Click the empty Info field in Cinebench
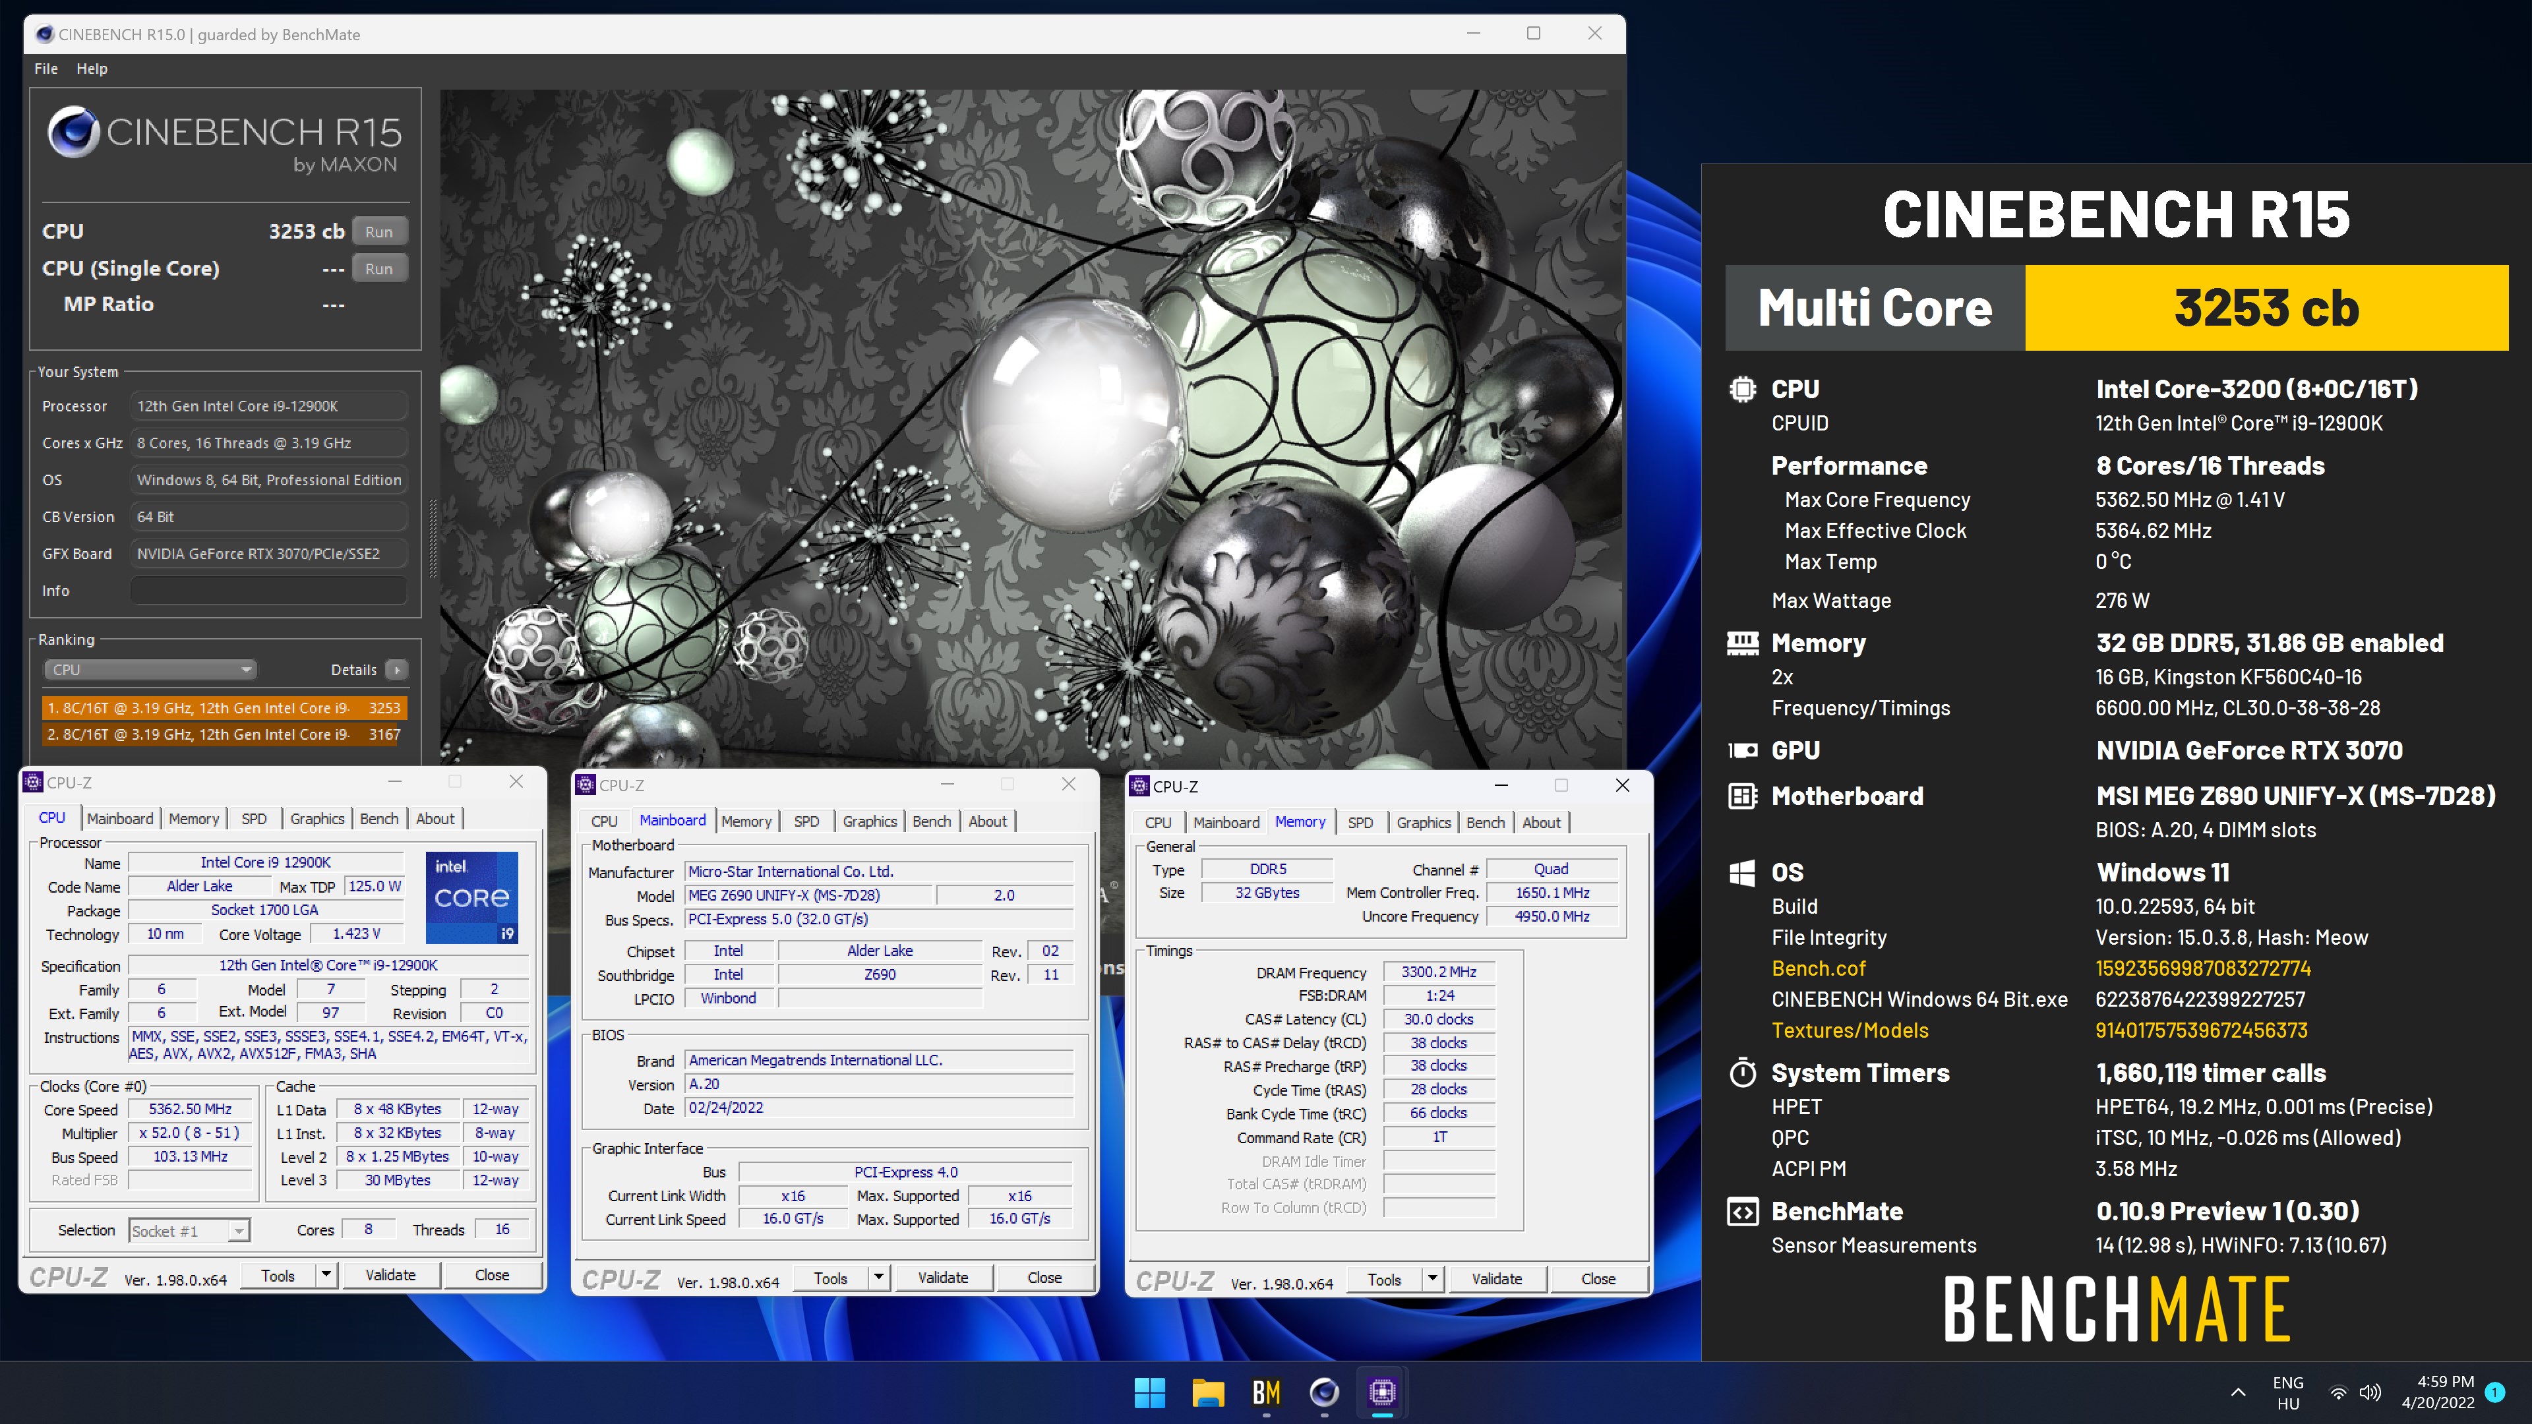 (x=268, y=591)
